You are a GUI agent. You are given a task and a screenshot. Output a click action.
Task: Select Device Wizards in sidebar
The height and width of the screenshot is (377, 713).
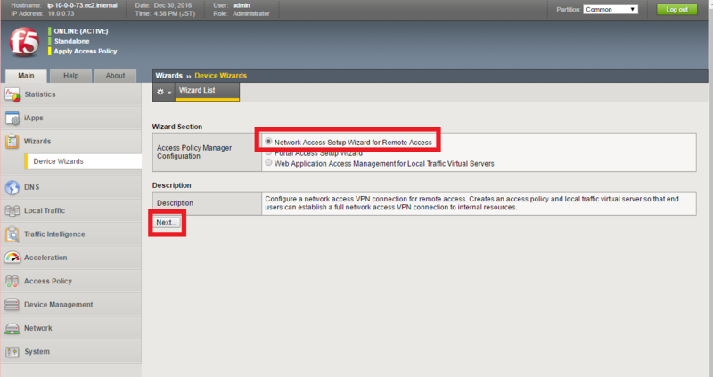(83, 161)
